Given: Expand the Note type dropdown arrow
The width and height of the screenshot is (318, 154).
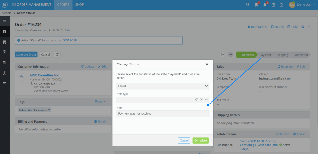Looking at the screenshot, I should click(206, 100).
